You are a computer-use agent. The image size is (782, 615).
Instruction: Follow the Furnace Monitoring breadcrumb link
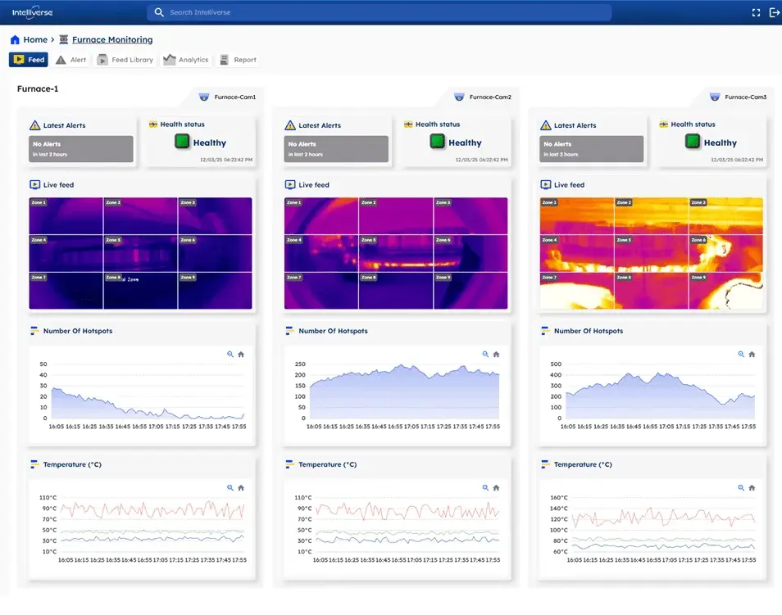111,39
